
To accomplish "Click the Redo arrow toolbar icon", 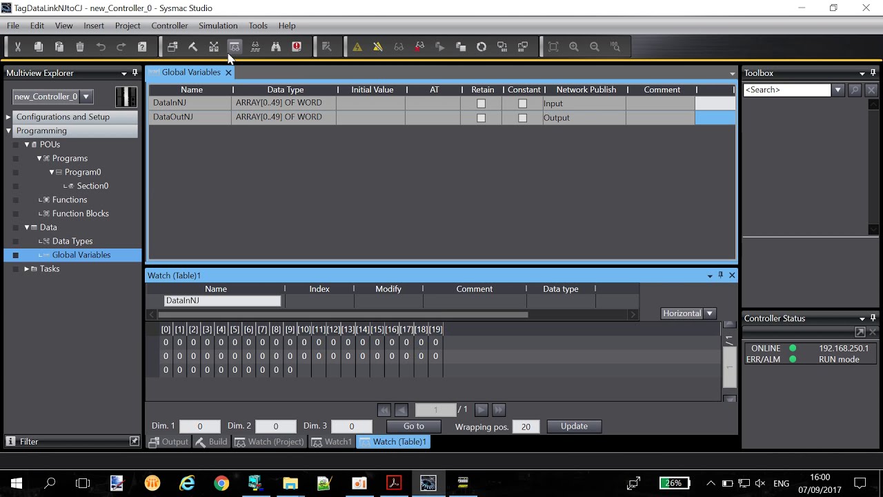I will coord(121,47).
